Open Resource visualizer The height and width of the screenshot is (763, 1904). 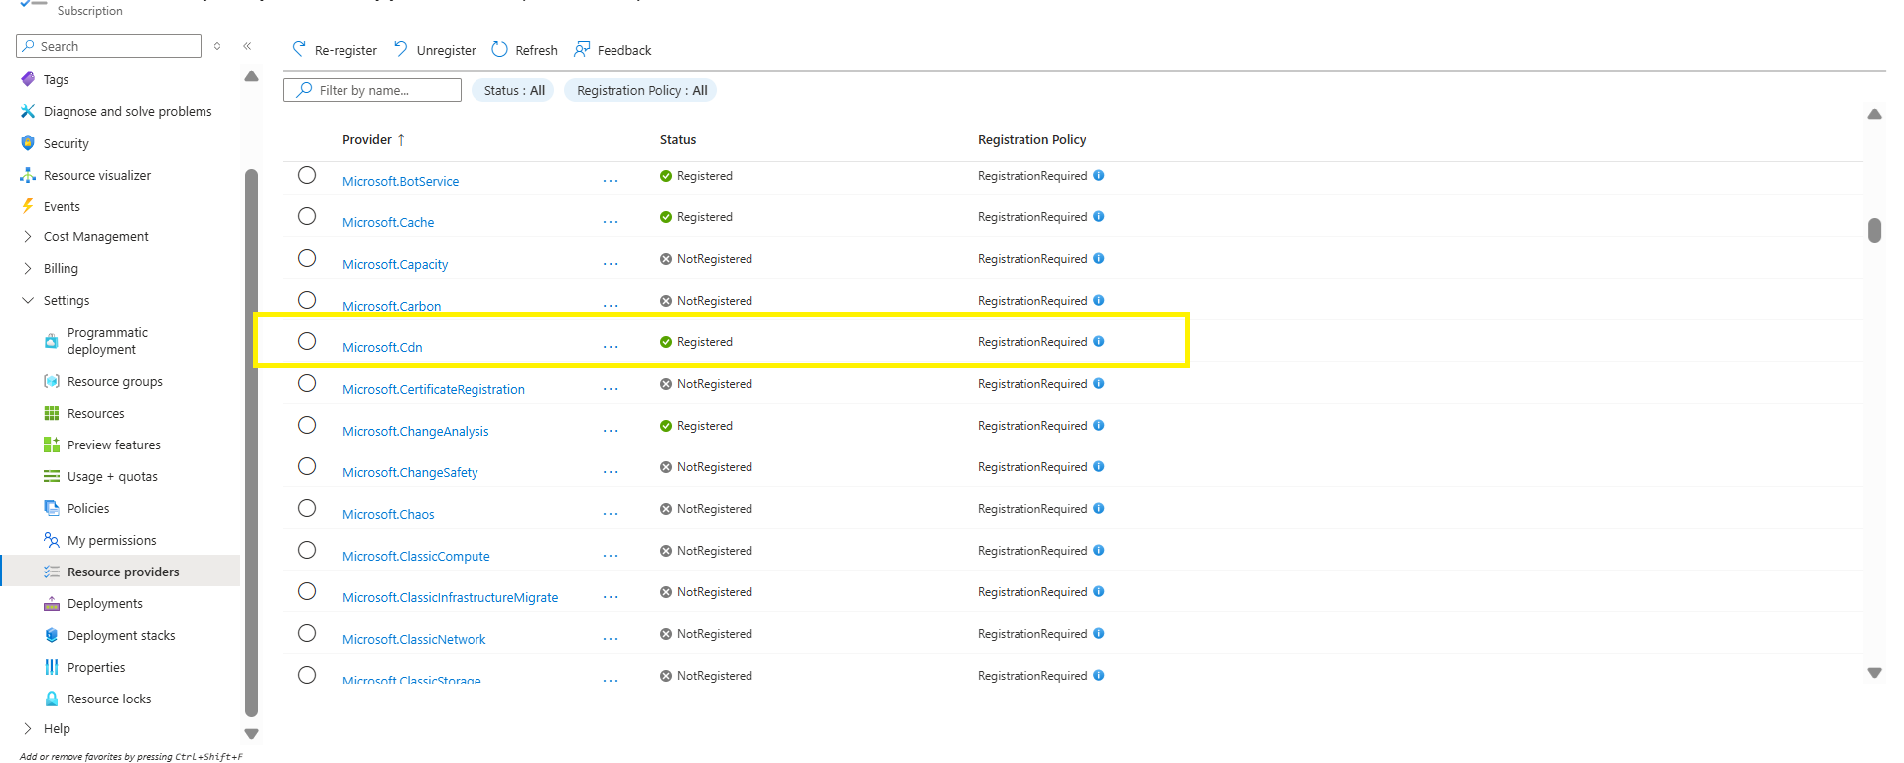pyautogui.click(x=96, y=175)
